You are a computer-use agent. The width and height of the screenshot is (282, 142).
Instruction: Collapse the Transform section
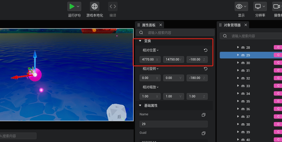tap(140, 41)
